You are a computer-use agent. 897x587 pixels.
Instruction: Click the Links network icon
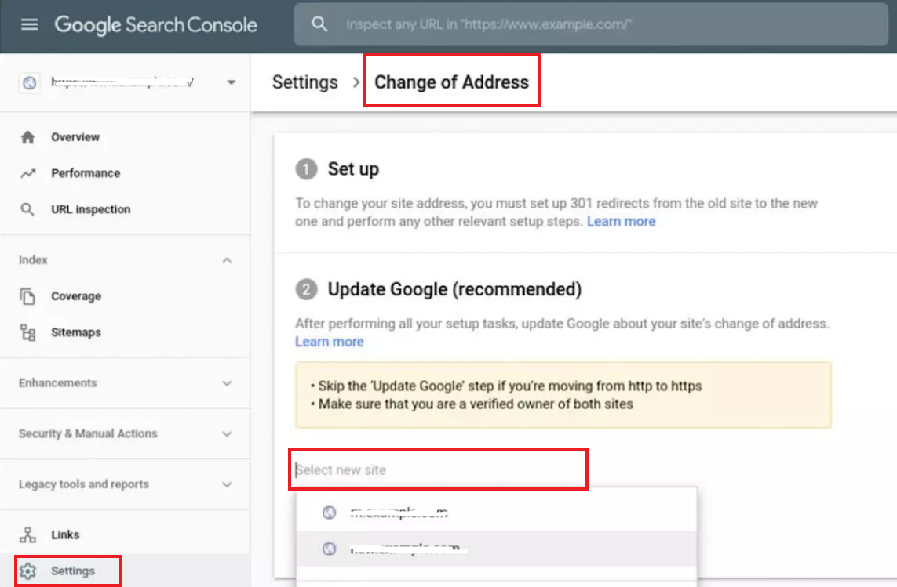28,534
